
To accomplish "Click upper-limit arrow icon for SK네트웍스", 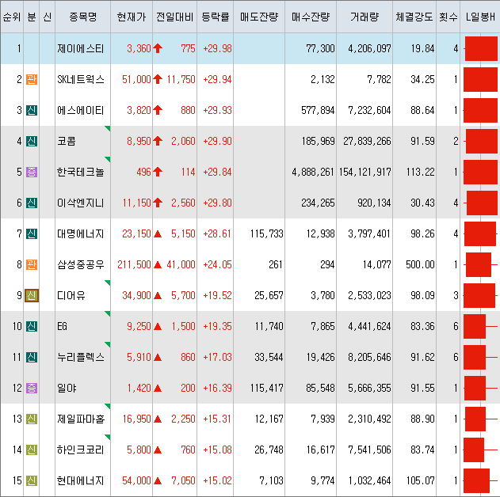I will pos(158,79).
